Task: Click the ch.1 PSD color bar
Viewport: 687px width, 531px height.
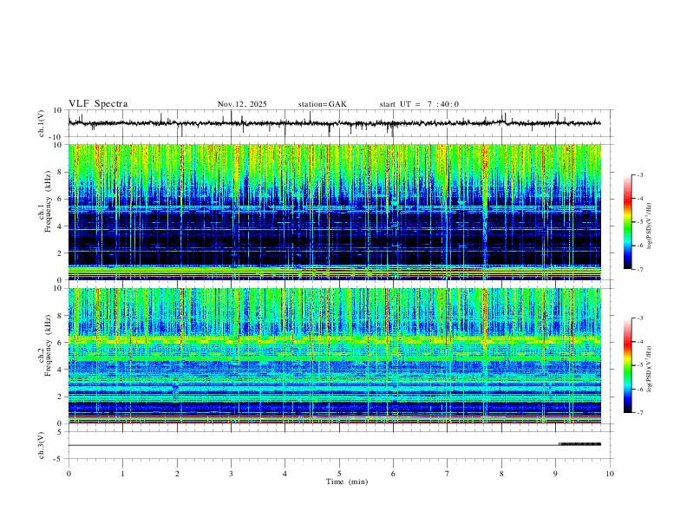Action: point(628,222)
